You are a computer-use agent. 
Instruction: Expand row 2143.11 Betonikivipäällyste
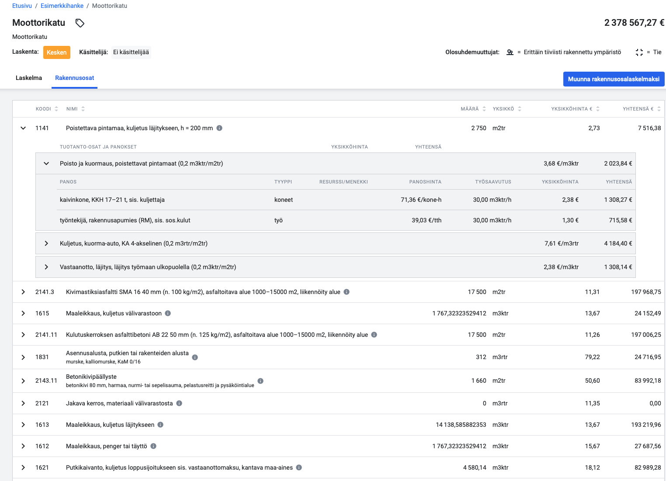coord(23,381)
